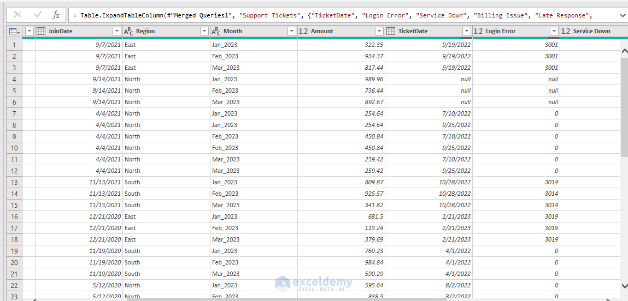Image resolution: width=628 pixels, height=301 pixels.
Task: Click TicketDate date type icon
Action: click(391, 31)
